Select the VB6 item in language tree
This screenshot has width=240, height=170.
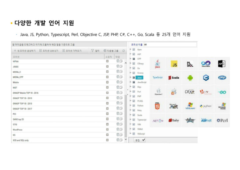(139, 125)
